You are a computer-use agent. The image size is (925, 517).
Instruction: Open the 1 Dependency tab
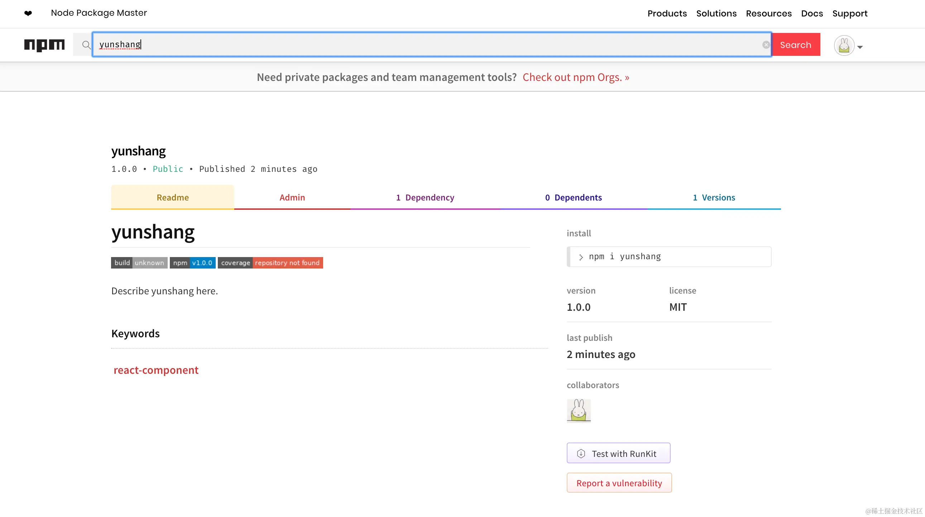[x=425, y=197]
